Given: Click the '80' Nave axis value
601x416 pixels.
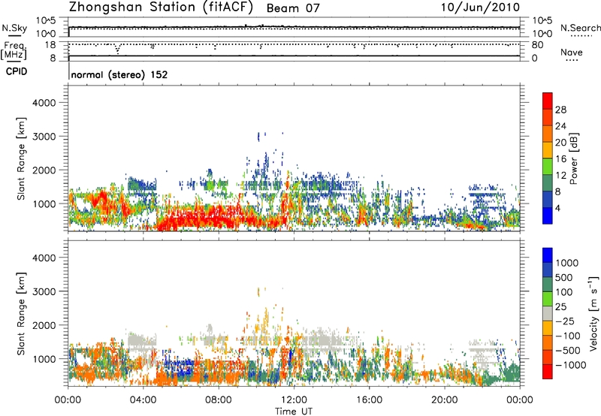Looking at the screenshot, I should coord(537,45).
